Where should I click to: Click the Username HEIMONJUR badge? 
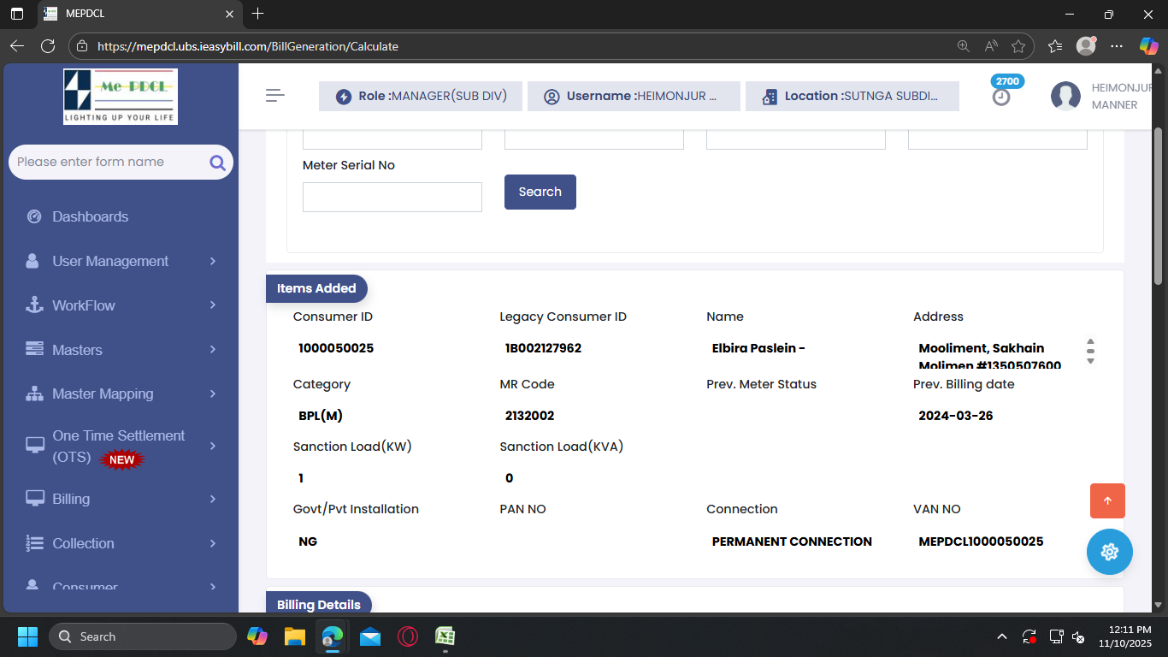coord(634,96)
